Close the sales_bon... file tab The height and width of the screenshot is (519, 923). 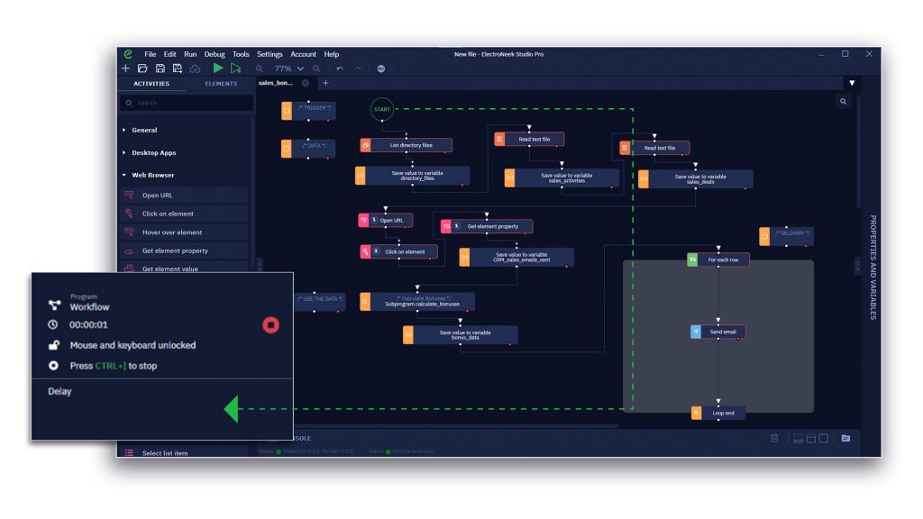[x=305, y=83]
